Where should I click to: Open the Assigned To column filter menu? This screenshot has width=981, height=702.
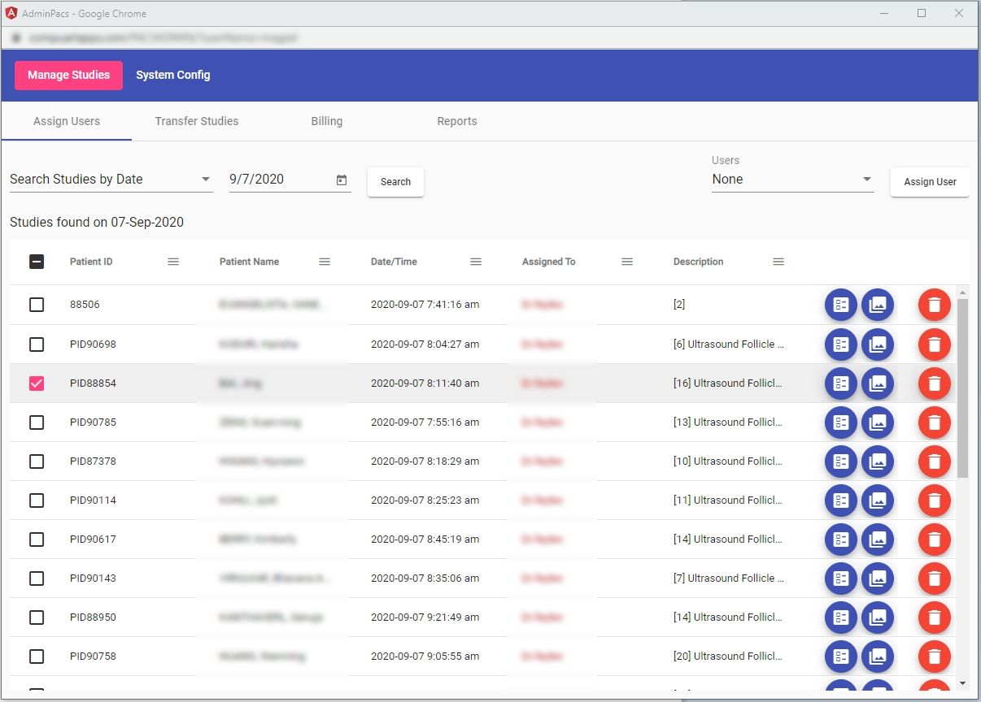coord(626,262)
